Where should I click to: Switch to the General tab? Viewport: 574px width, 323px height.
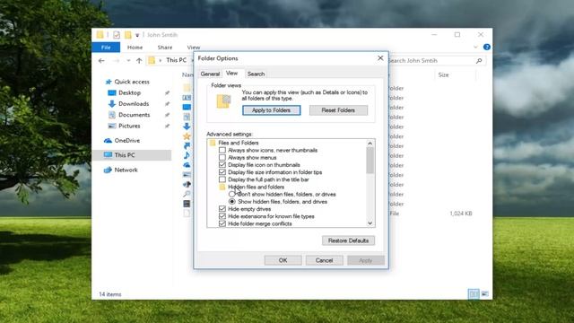210,74
